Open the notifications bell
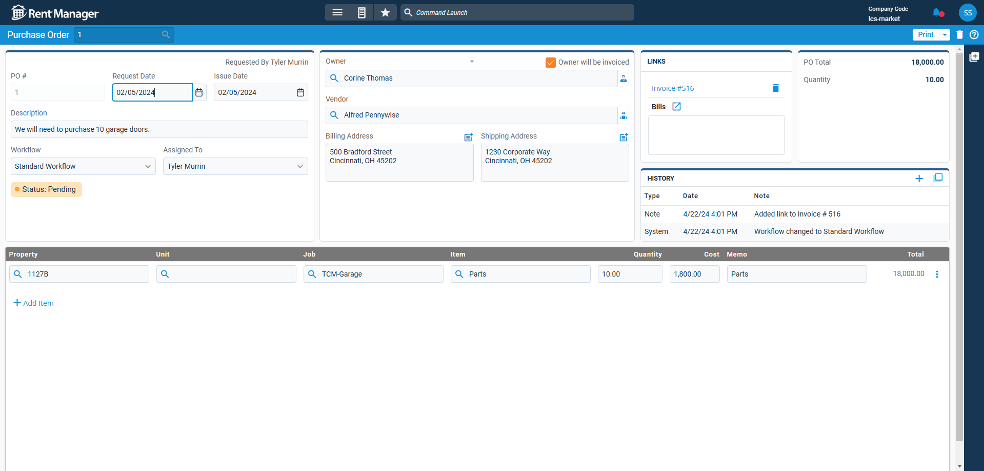 [x=937, y=12]
